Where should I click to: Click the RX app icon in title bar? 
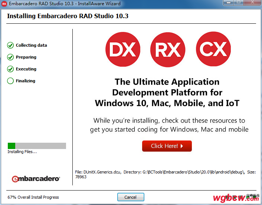(4, 4)
